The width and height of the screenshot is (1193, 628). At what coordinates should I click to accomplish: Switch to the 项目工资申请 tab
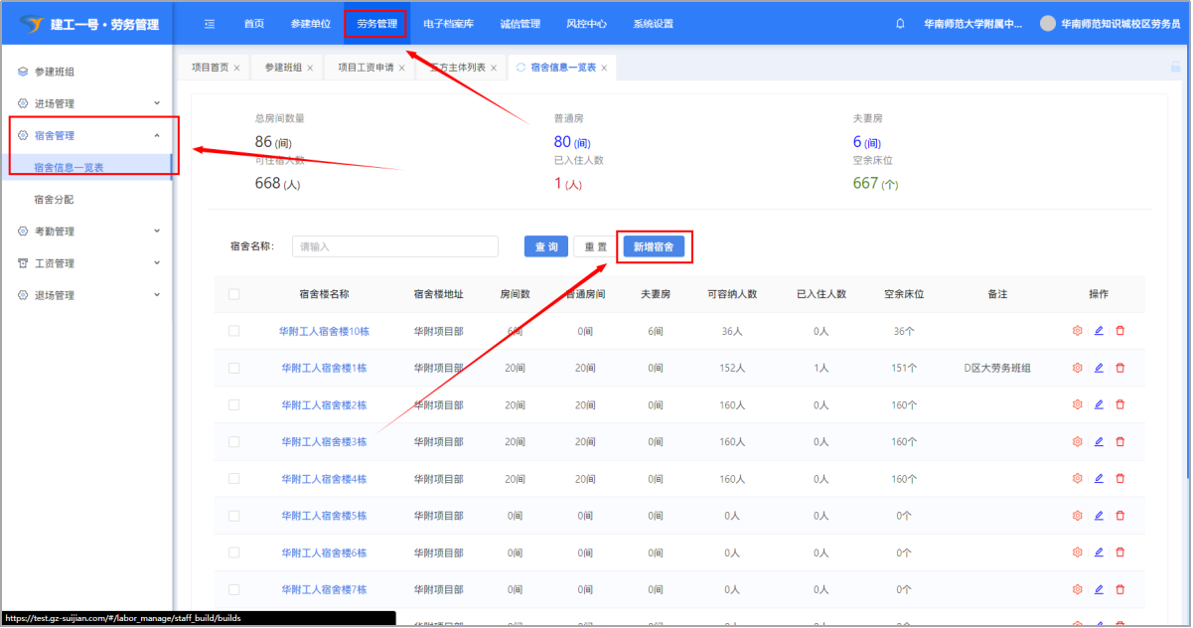(366, 68)
